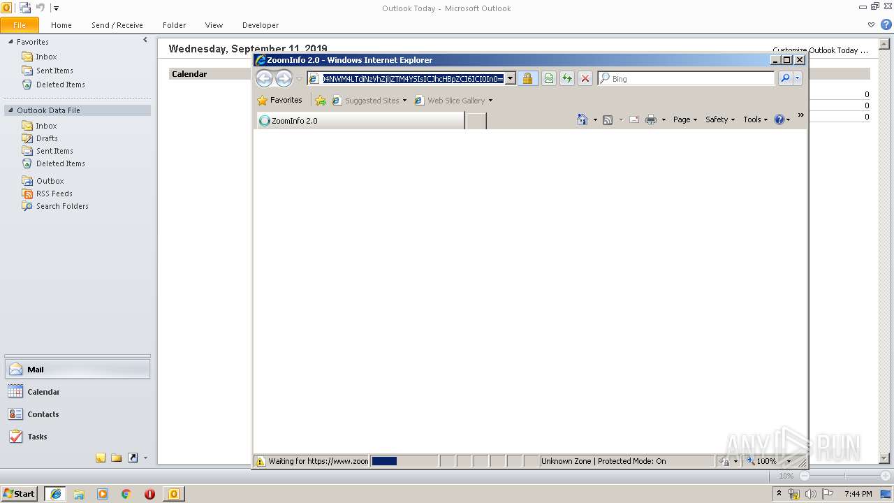This screenshot has height=503, width=894.
Task: Open the Windows Start menu
Action: (x=19, y=493)
